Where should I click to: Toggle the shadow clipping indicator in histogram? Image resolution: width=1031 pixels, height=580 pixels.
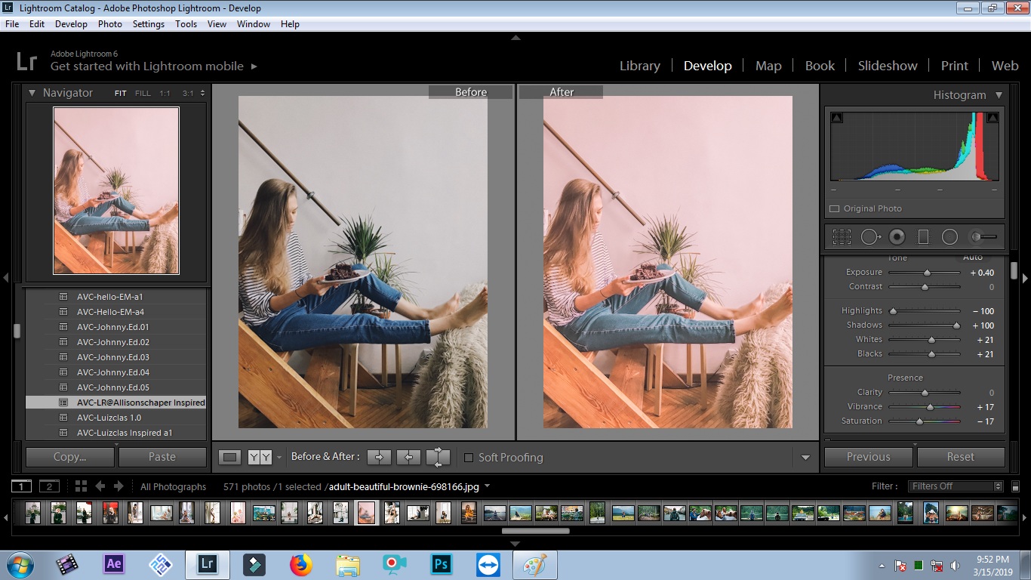tap(836, 118)
